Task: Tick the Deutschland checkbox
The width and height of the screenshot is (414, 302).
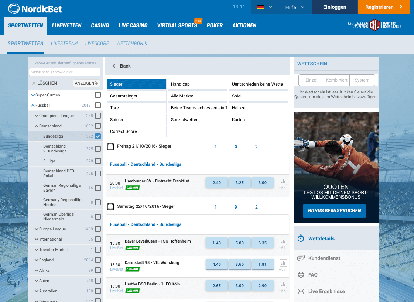Action: [98, 126]
